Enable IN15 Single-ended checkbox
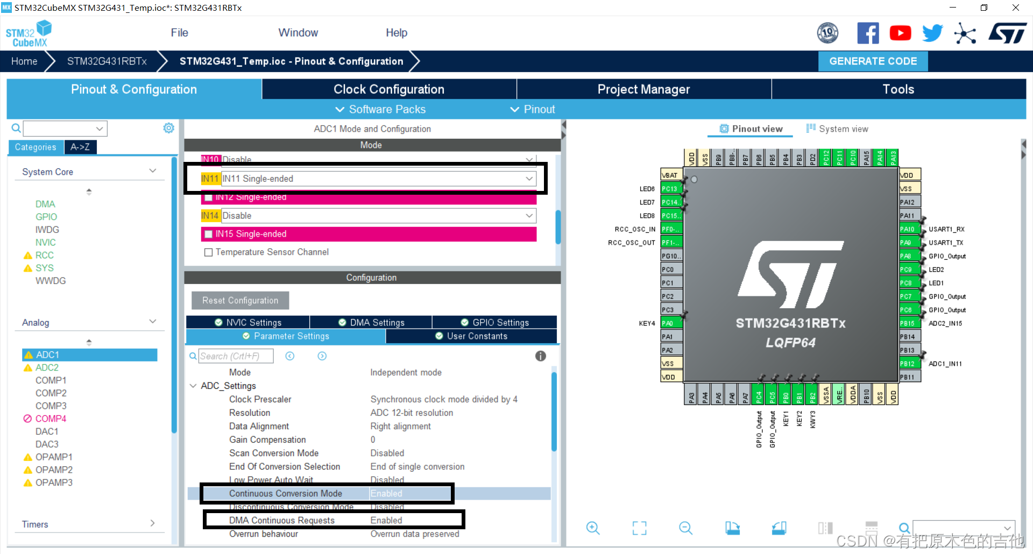1033x554 pixels. coord(209,234)
